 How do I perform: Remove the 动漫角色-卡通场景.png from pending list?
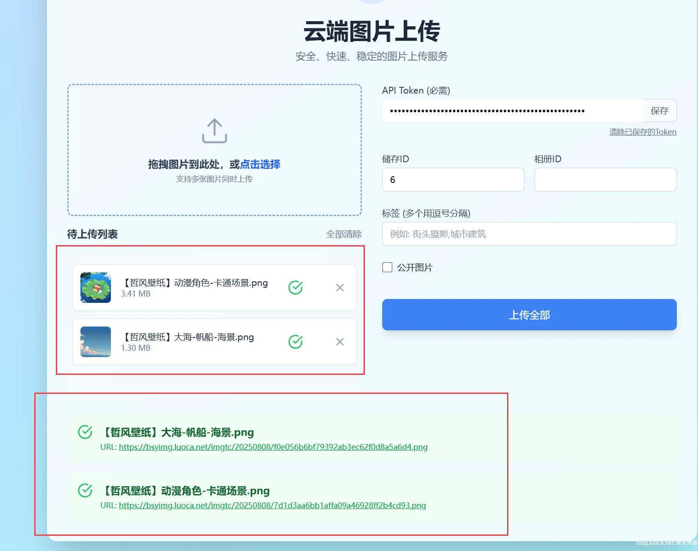pos(339,288)
